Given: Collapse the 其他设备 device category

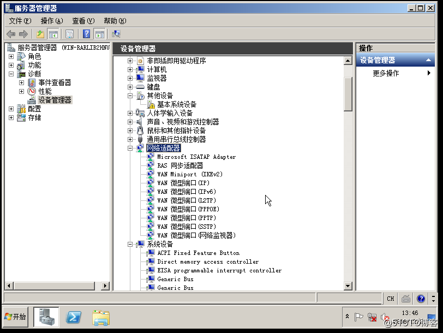Looking at the screenshot, I should (130, 96).
